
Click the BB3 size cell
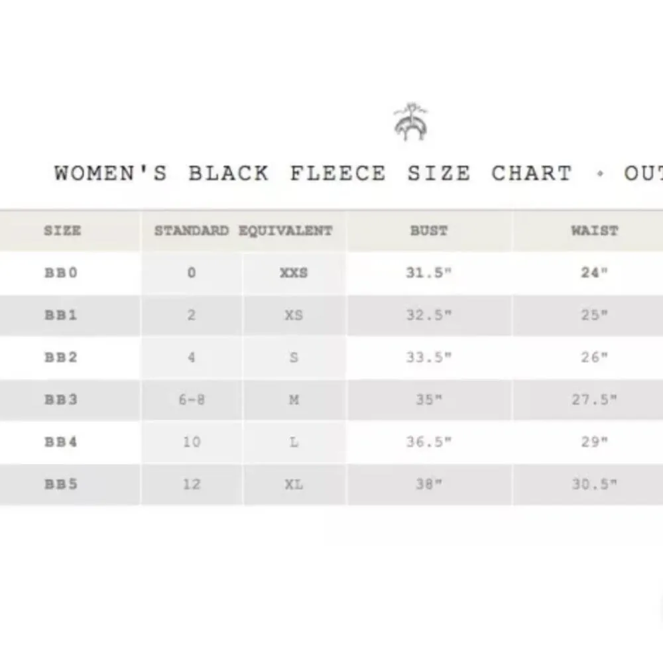tap(61, 400)
